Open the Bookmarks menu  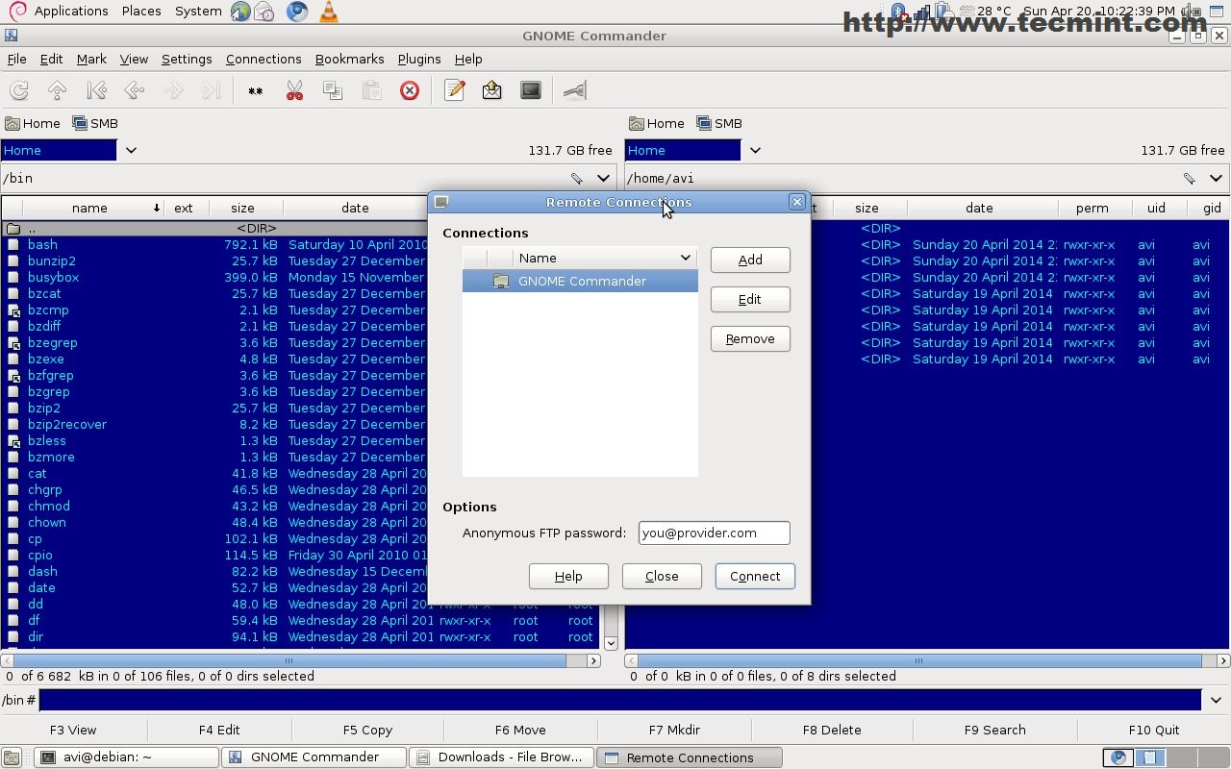(349, 59)
